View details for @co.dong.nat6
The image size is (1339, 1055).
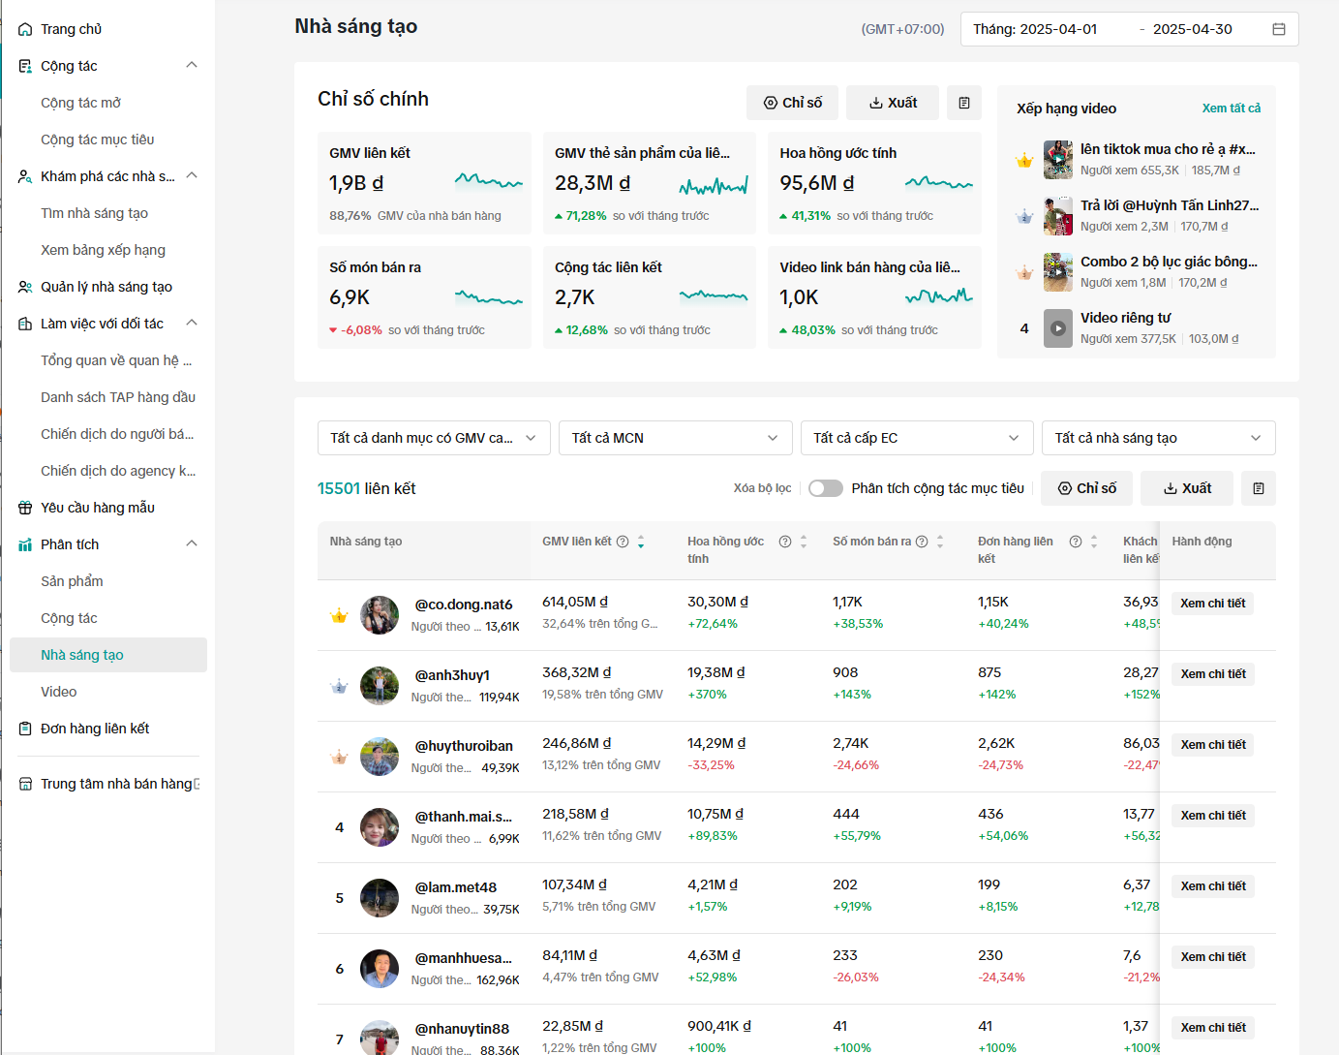coord(1213,604)
